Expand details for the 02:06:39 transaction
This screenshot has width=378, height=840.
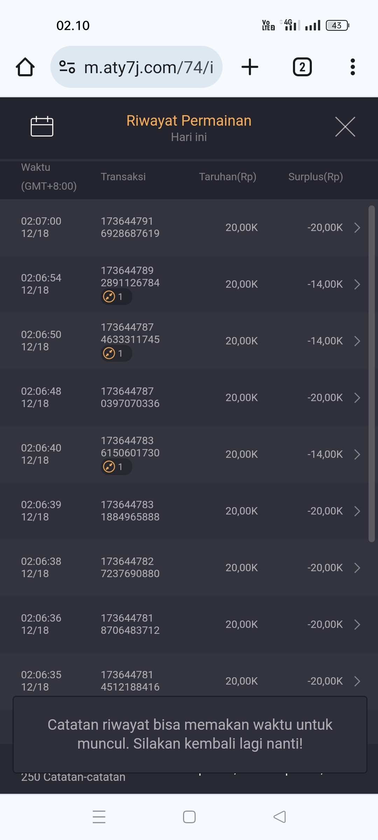(x=357, y=511)
